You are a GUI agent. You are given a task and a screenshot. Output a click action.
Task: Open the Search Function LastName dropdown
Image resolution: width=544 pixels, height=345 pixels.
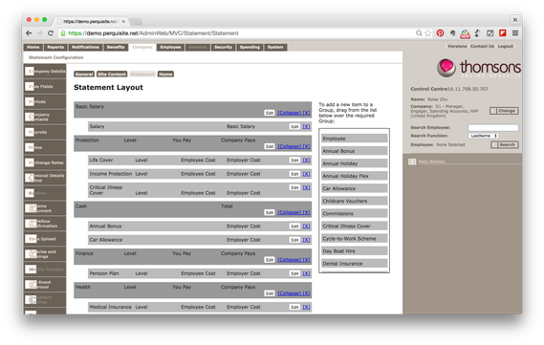click(x=484, y=136)
